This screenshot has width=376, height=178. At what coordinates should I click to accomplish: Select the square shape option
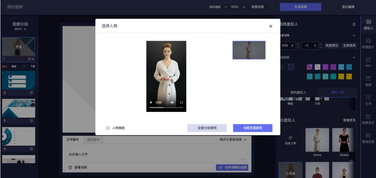(291, 67)
